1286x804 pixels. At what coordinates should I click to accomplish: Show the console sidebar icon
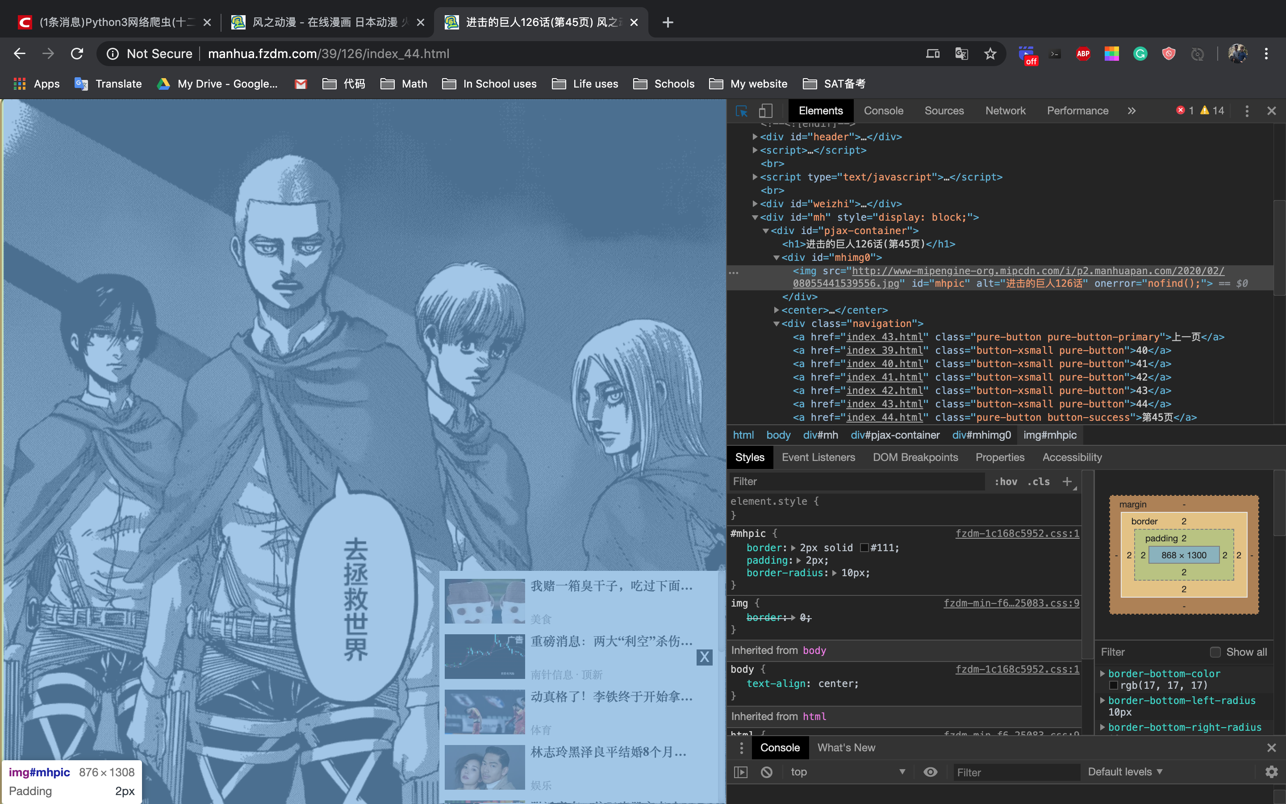coord(741,772)
